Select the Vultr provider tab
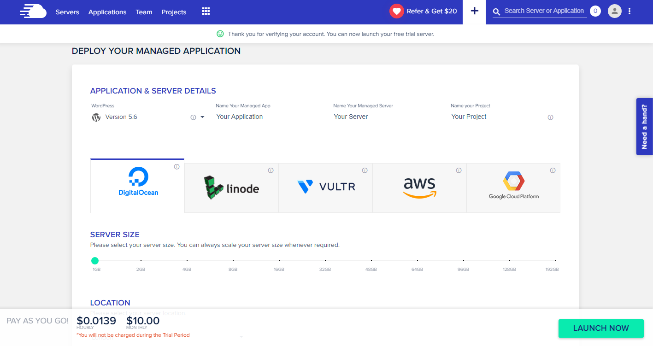This screenshot has height=346, width=653. click(325, 188)
